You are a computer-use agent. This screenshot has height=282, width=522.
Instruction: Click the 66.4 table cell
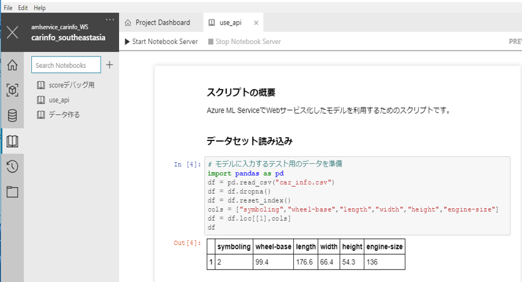[x=328, y=262]
